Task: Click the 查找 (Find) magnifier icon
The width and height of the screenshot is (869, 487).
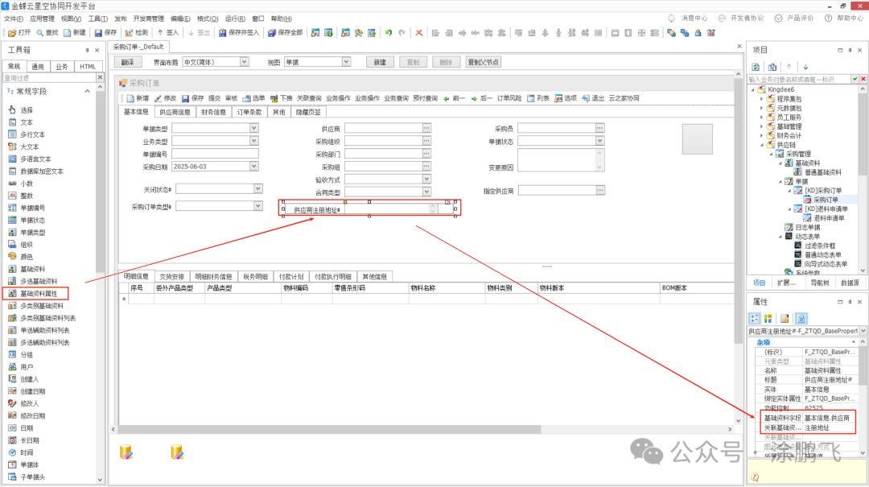Action: point(40,33)
